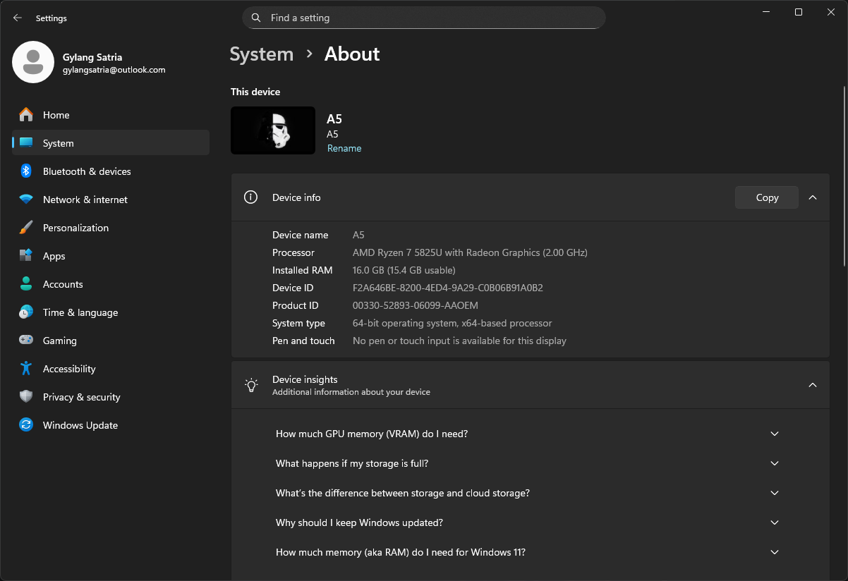Click the Personalization paintbrush icon

point(26,228)
